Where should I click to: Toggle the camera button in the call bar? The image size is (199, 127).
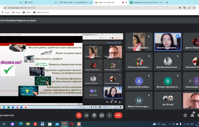tap(87, 115)
